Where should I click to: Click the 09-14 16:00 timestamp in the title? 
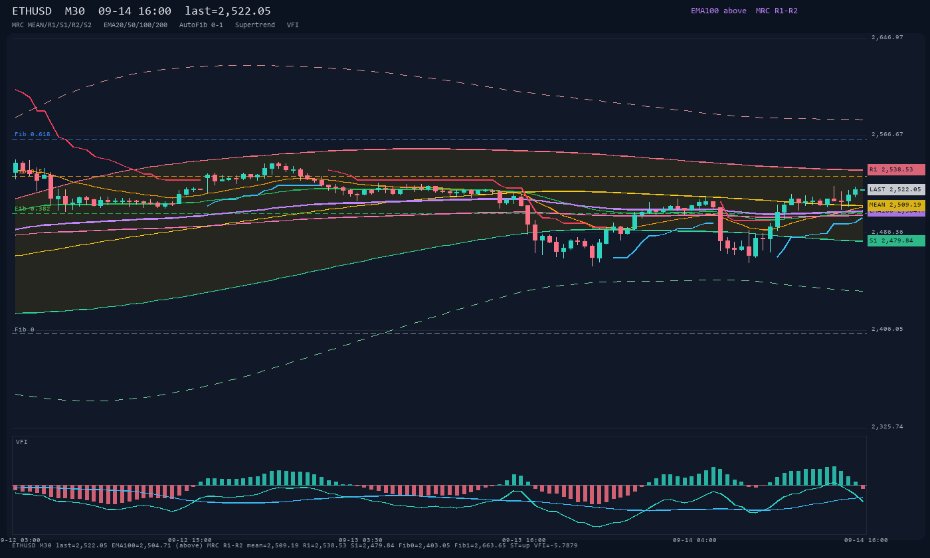[x=135, y=11]
